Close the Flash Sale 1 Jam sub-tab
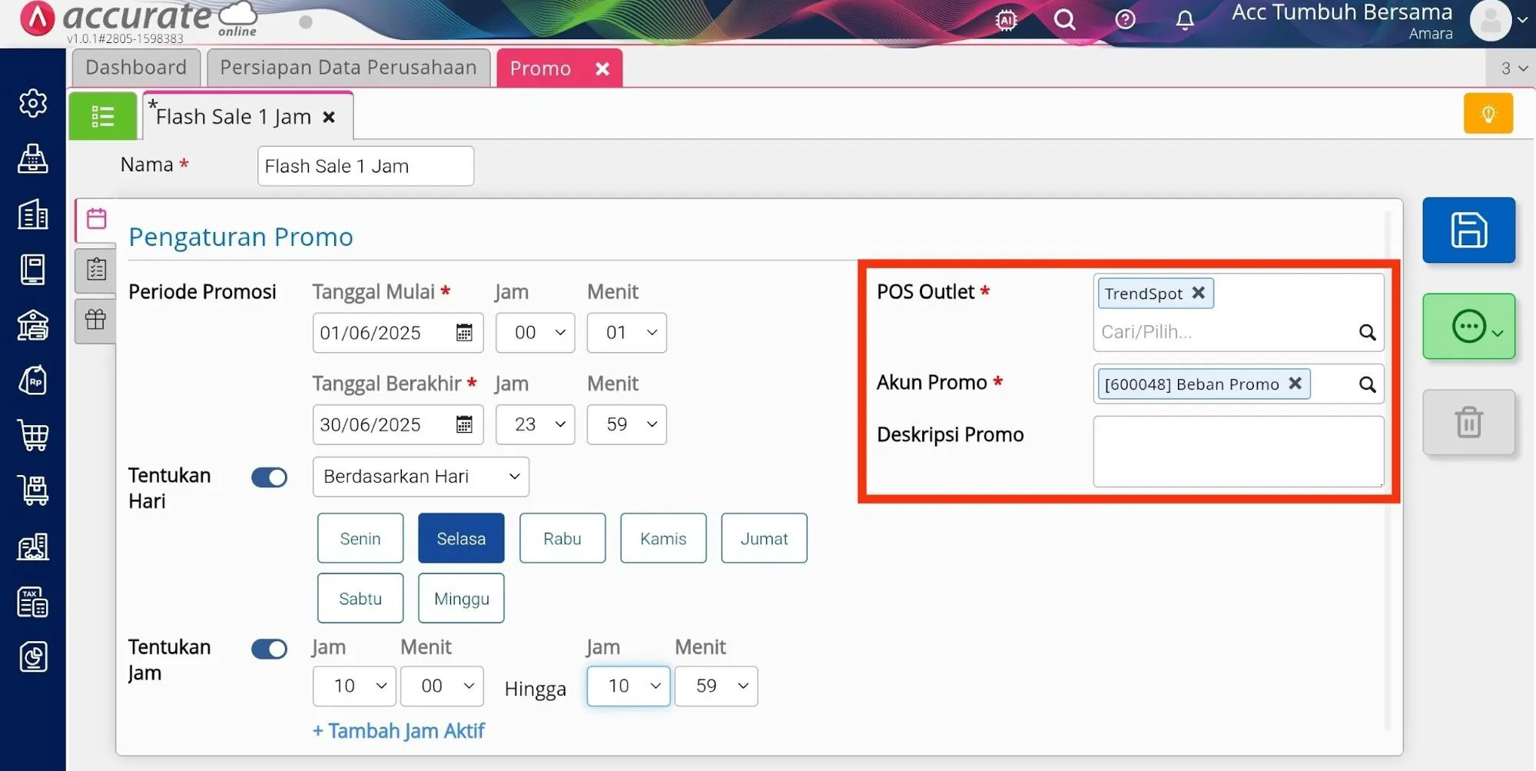Image resolution: width=1536 pixels, height=771 pixels. tap(329, 117)
